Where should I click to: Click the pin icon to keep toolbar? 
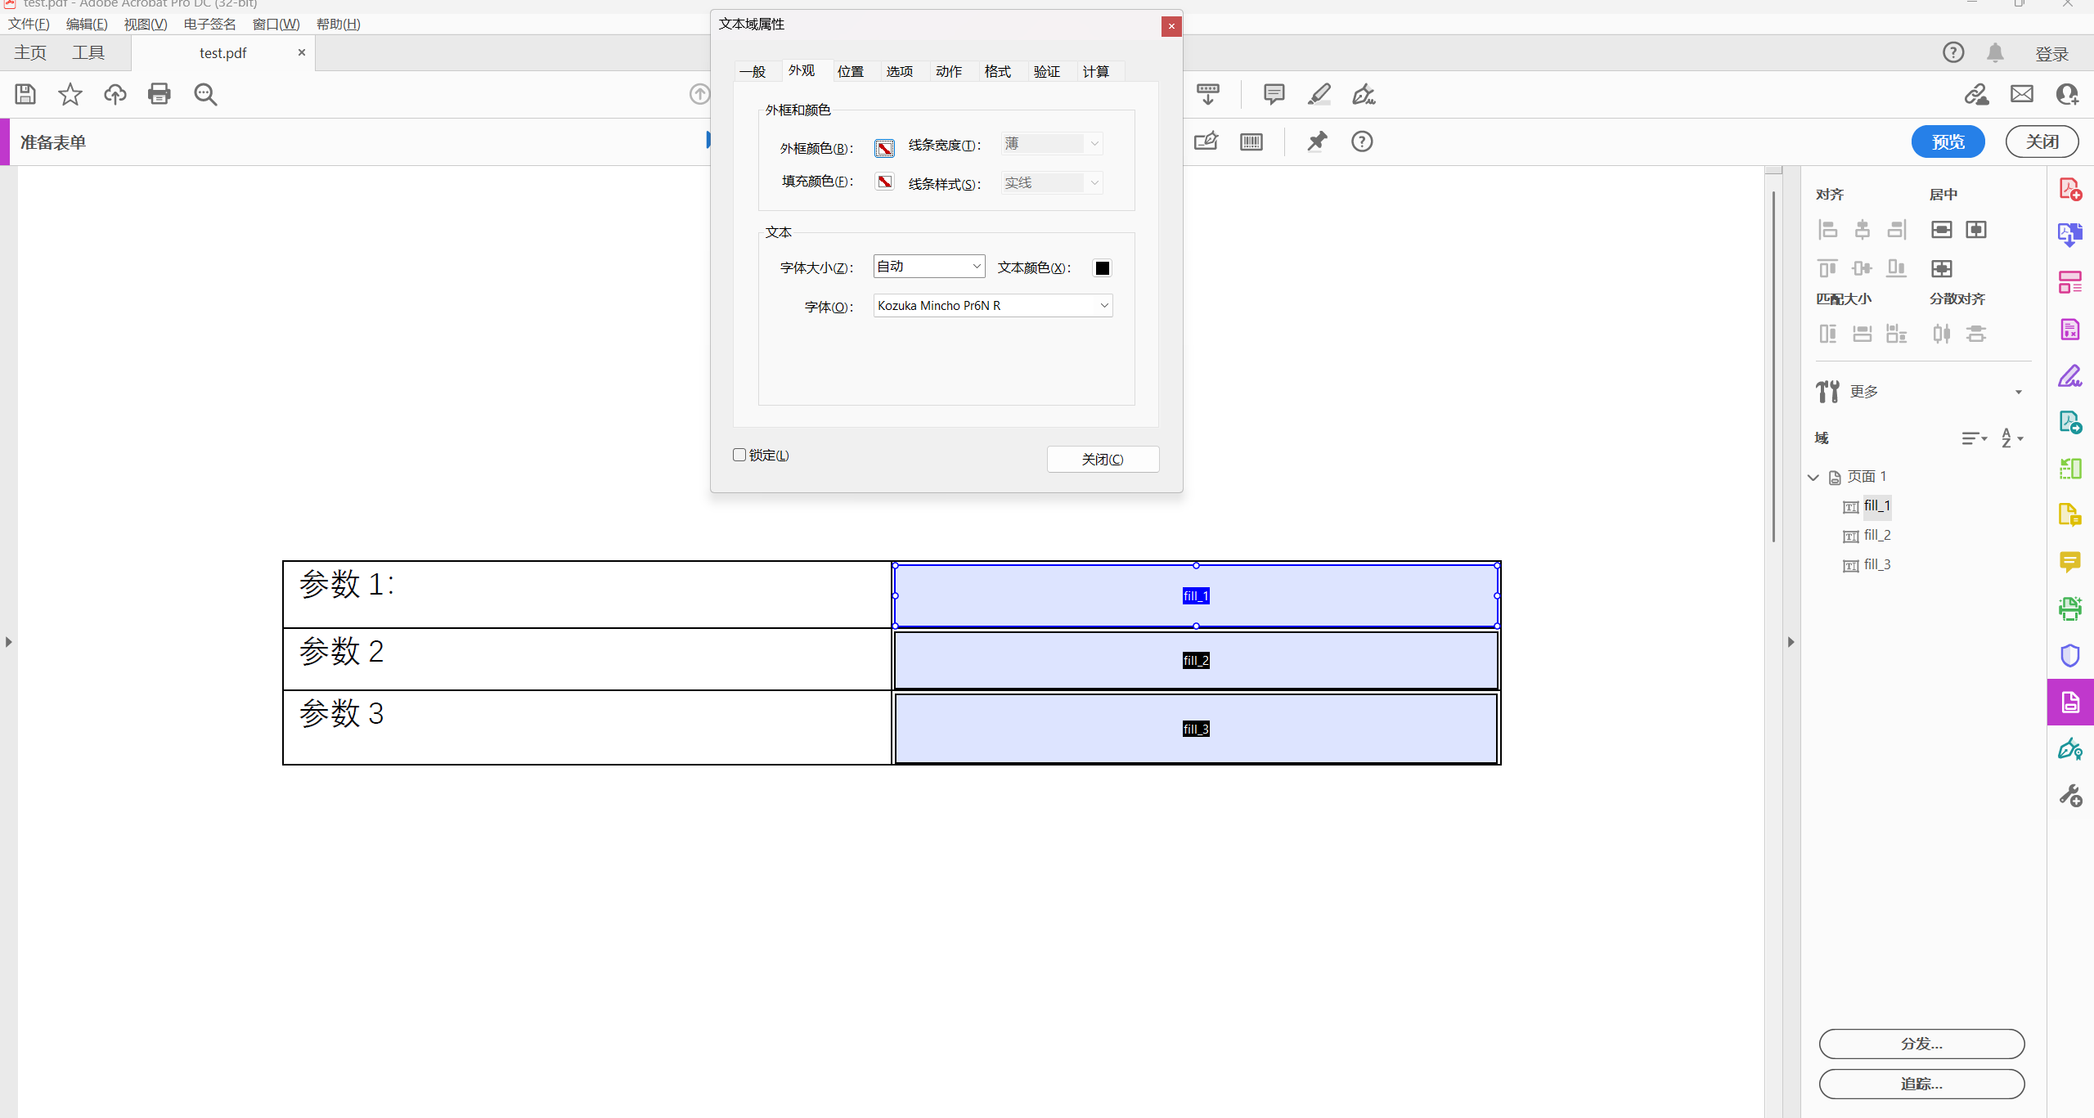pos(1316,141)
